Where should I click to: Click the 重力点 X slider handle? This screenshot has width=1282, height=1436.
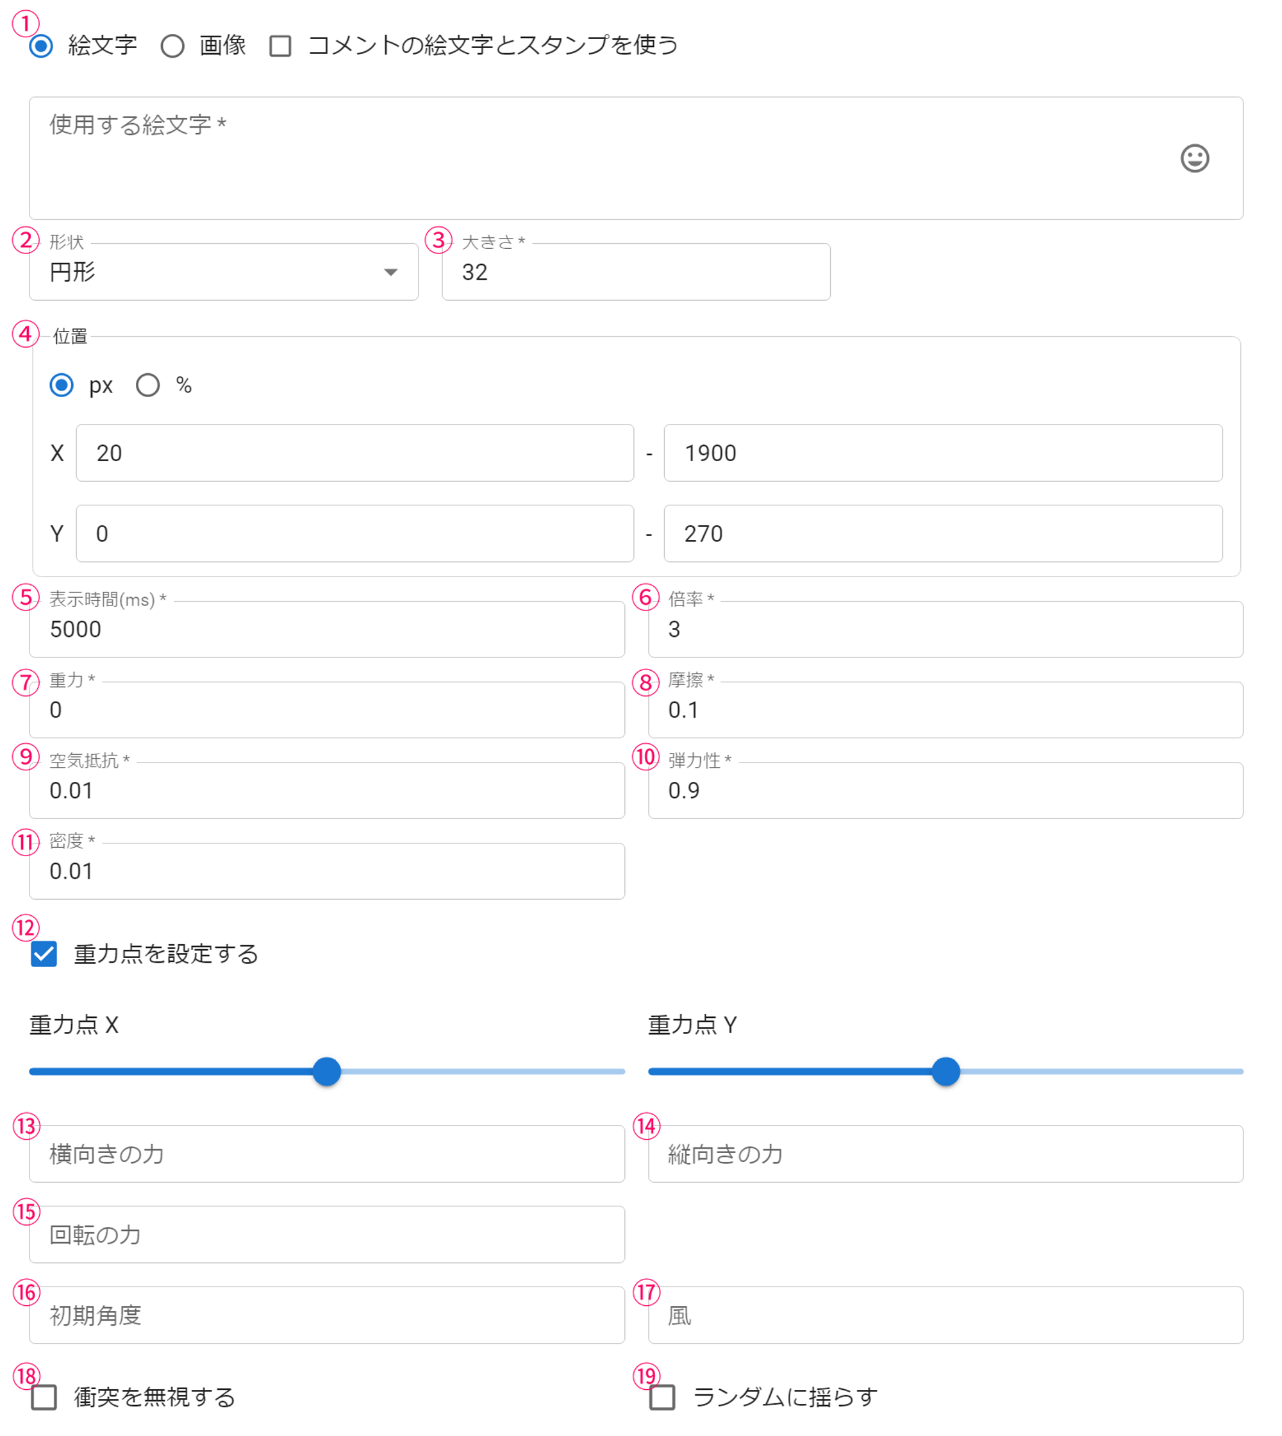(x=327, y=1072)
